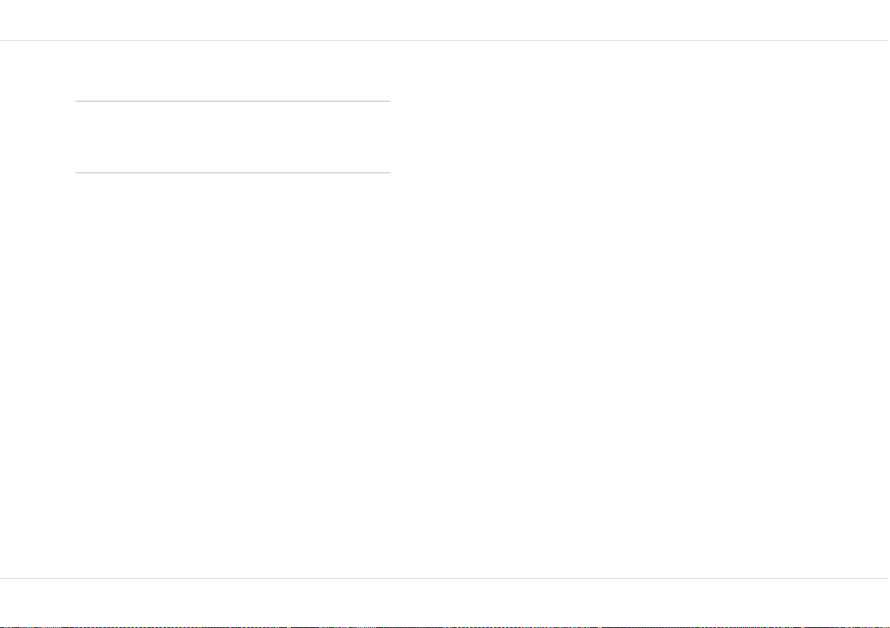Click the noisy pixel strip along the bottom edge
Image resolution: width=890 pixels, height=628 pixels.
[x=445, y=627]
